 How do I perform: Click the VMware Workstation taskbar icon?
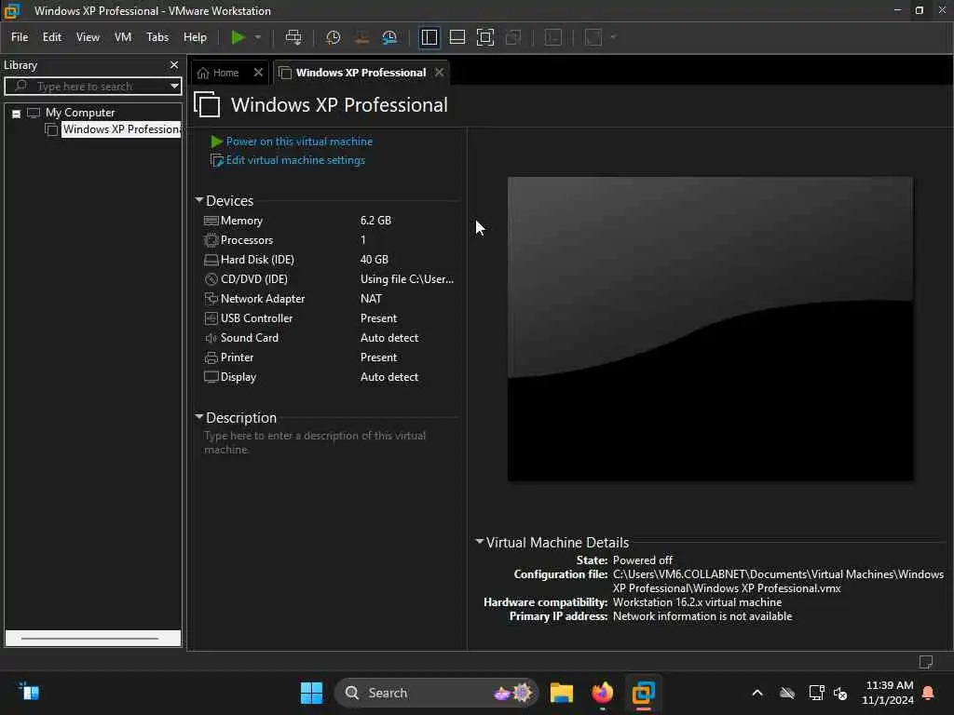pyautogui.click(x=643, y=693)
